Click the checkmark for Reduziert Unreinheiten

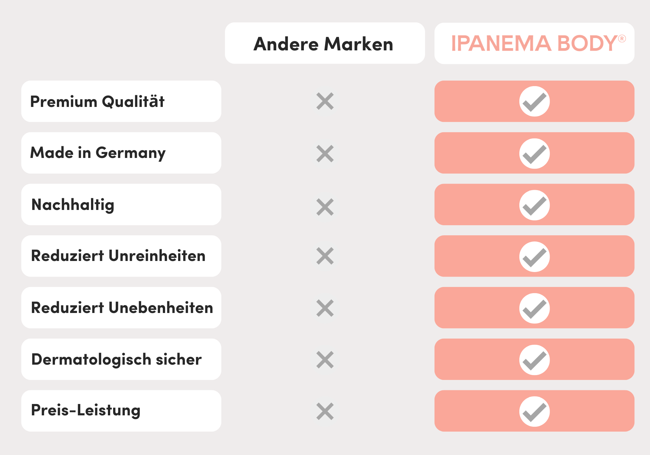tap(534, 257)
